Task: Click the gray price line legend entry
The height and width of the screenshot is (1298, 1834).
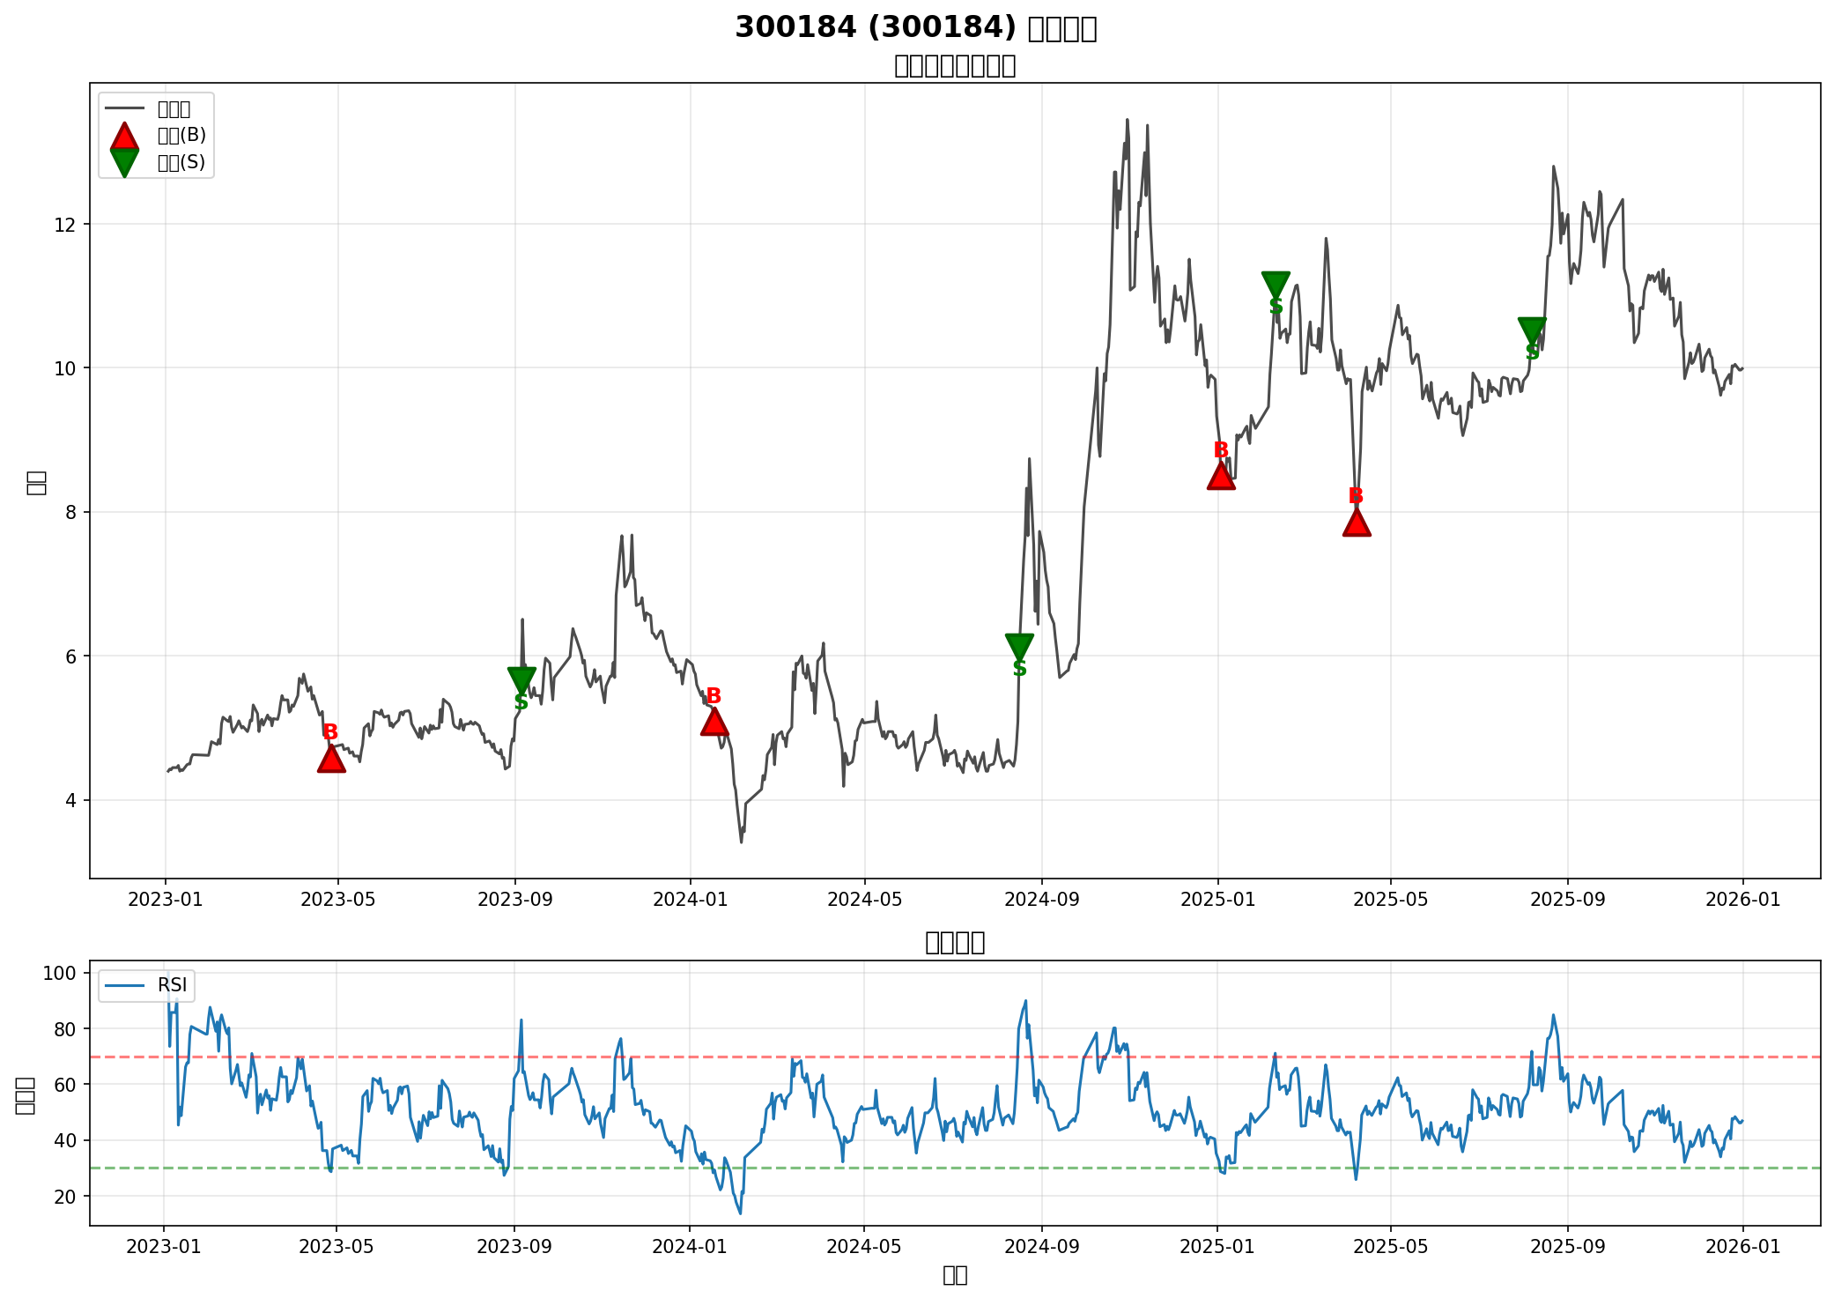Action: pyautogui.click(x=125, y=108)
